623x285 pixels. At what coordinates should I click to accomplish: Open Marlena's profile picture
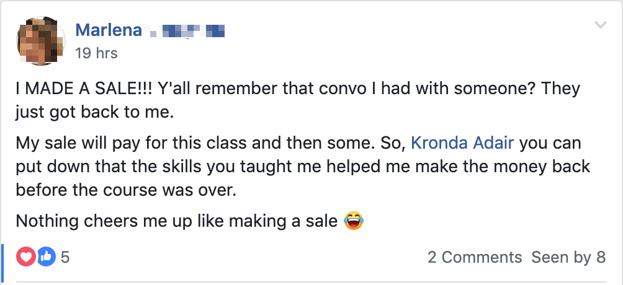[x=40, y=41]
